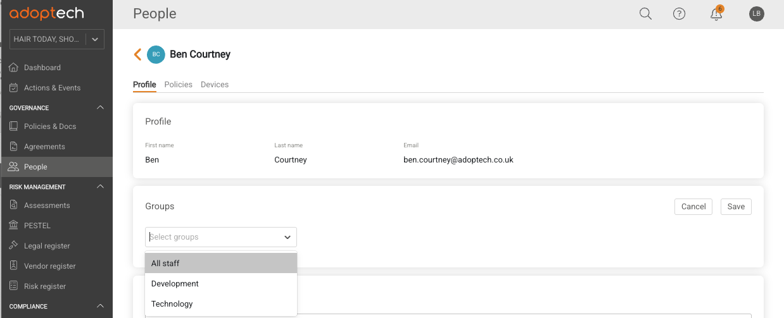
Task: Open the help question mark icon
Action: [680, 14]
